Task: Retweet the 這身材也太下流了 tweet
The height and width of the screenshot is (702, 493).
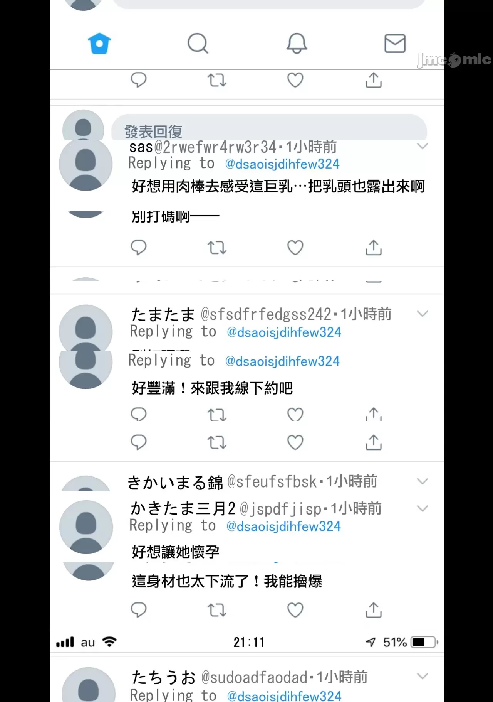Action: pyautogui.click(x=217, y=610)
